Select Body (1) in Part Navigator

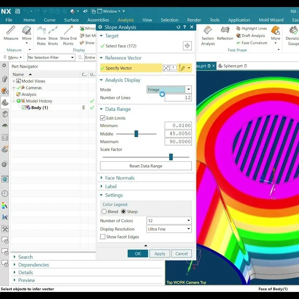tap(39, 108)
